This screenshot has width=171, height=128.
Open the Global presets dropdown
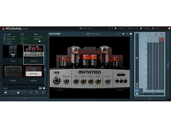tap(86, 28)
